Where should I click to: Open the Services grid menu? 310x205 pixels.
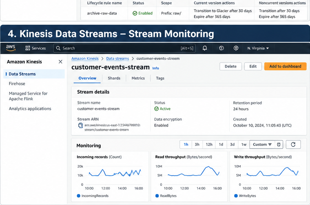pyautogui.click(x=35, y=48)
